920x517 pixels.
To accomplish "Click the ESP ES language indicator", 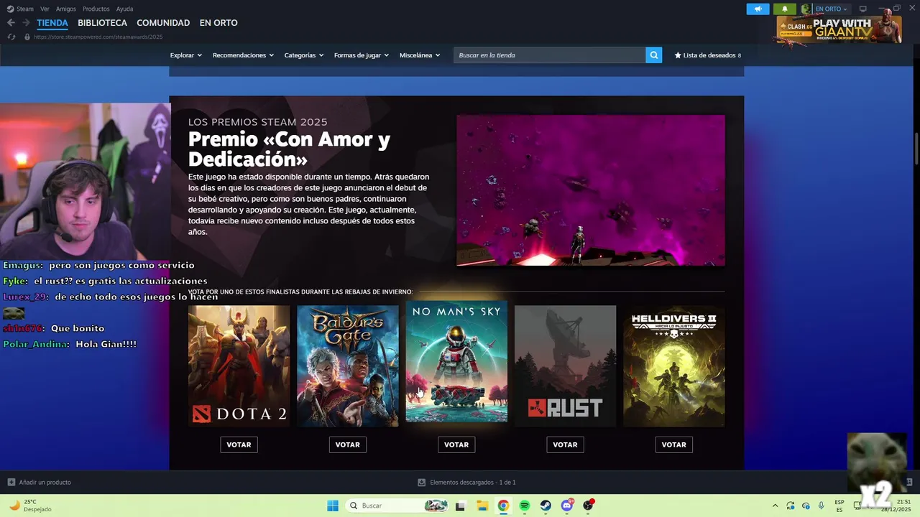I will pyautogui.click(x=839, y=506).
